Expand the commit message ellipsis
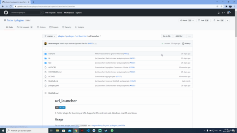The image size is (237, 133). coord(96,44)
